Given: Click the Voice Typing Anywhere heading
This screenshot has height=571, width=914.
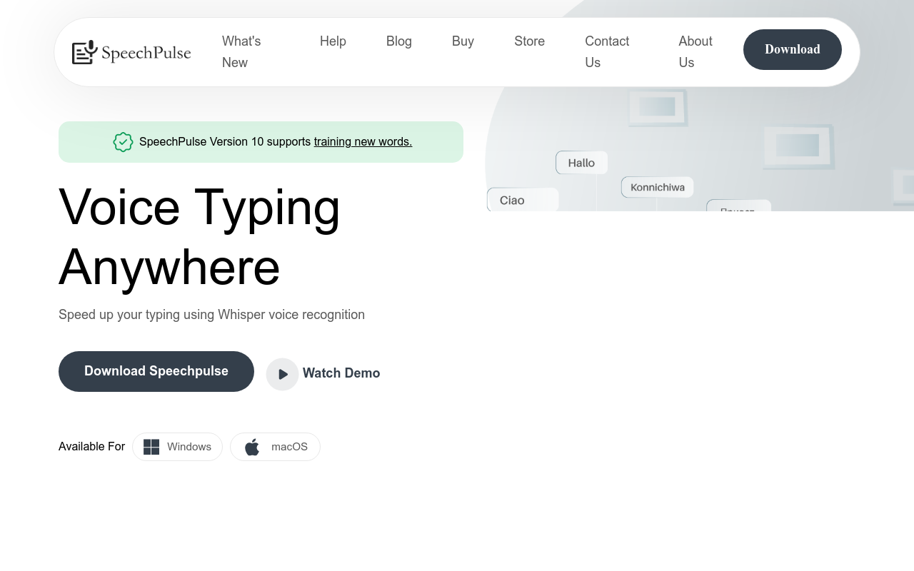Looking at the screenshot, I should (x=200, y=236).
